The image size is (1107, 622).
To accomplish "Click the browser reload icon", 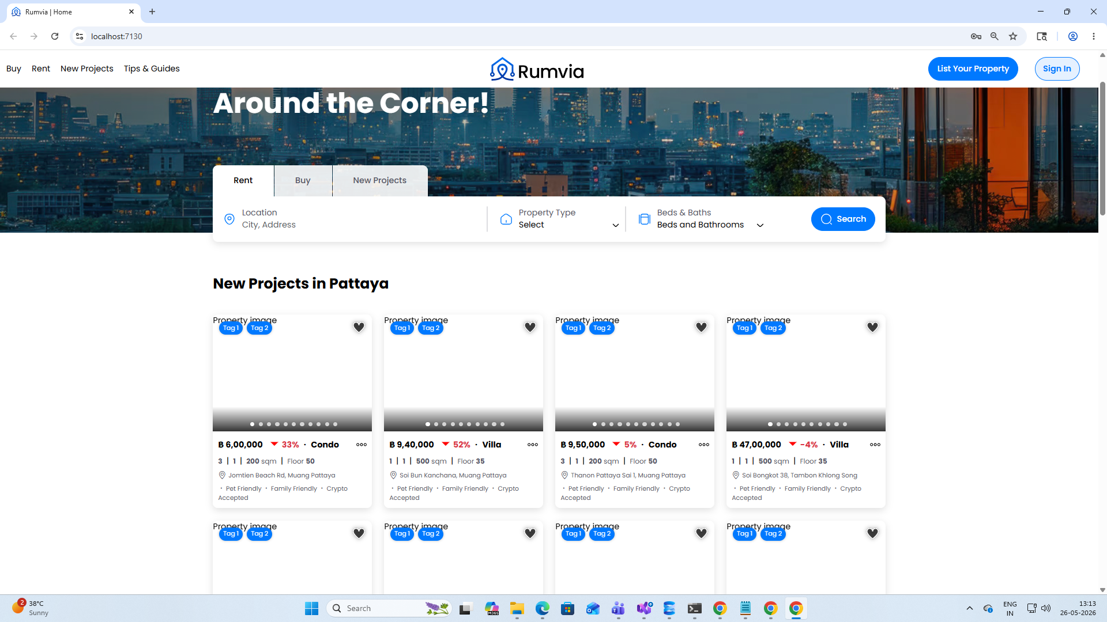I will click(55, 36).
